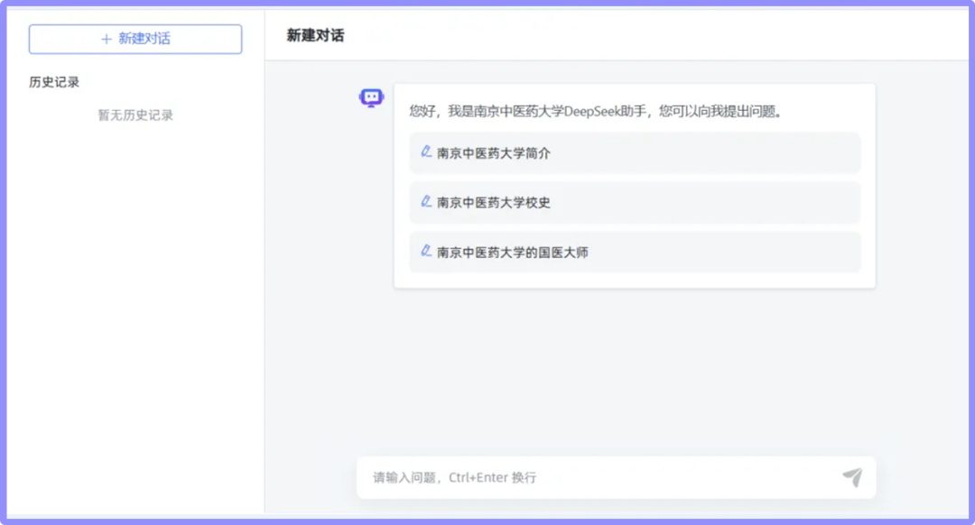The height and width of the screenshot is (525, 975).
Task: Click the 历史记录 section heading
Action: 54,82
